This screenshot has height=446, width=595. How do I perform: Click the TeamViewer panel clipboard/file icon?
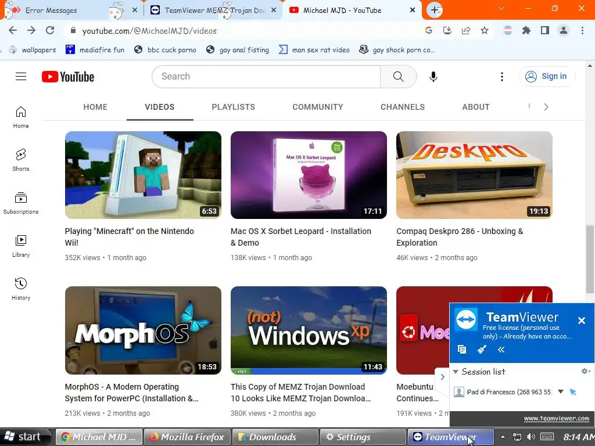pos(462,349)
